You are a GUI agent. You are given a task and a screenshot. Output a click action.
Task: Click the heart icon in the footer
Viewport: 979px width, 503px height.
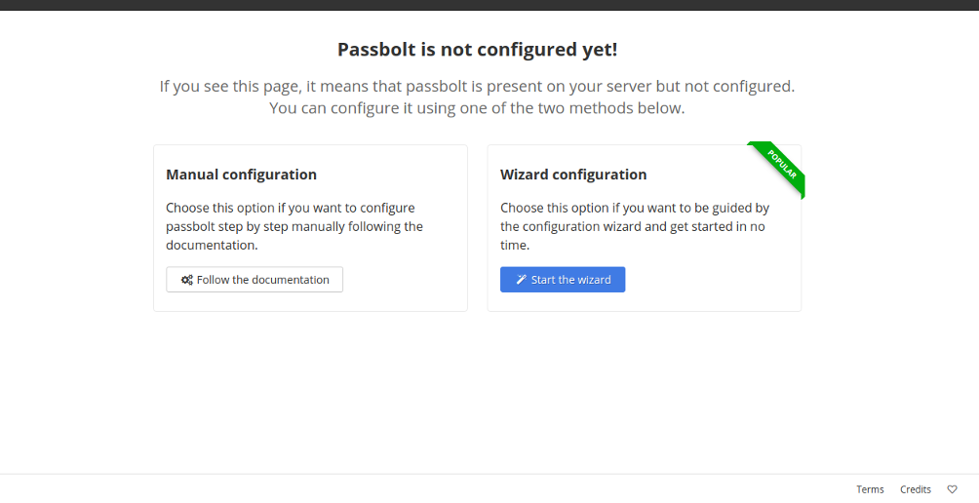click(x=952, y=489)
